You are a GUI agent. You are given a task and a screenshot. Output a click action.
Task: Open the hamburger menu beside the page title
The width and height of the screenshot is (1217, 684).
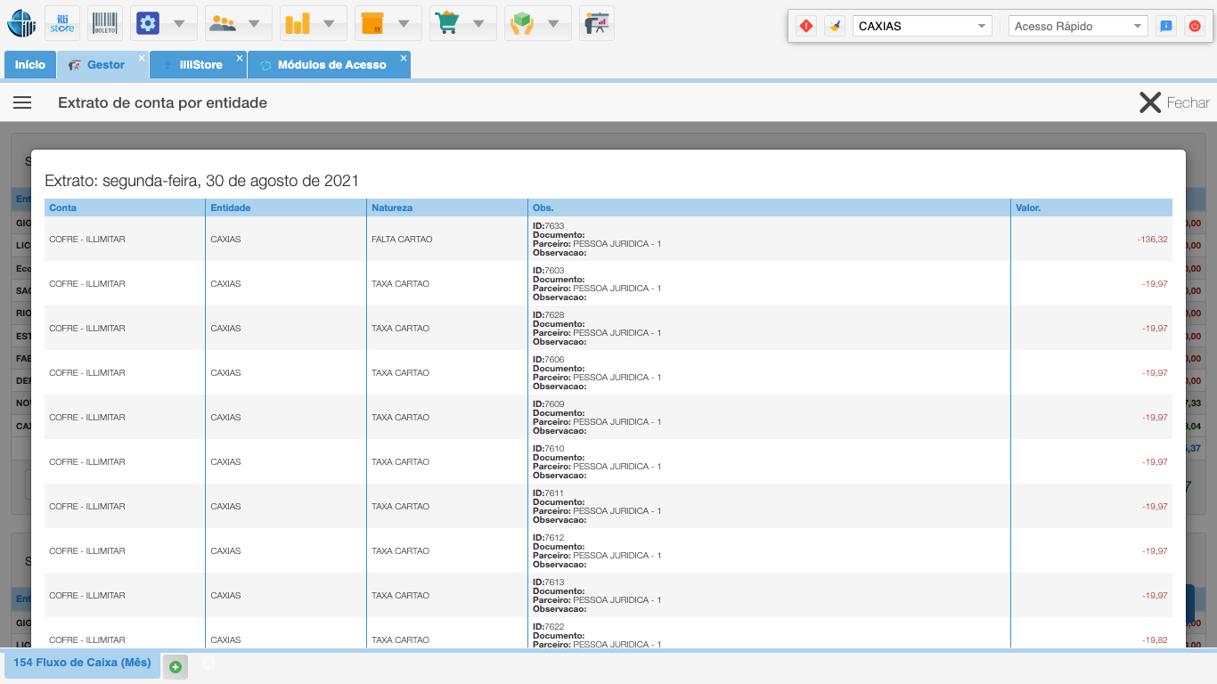tap(22, 102)
